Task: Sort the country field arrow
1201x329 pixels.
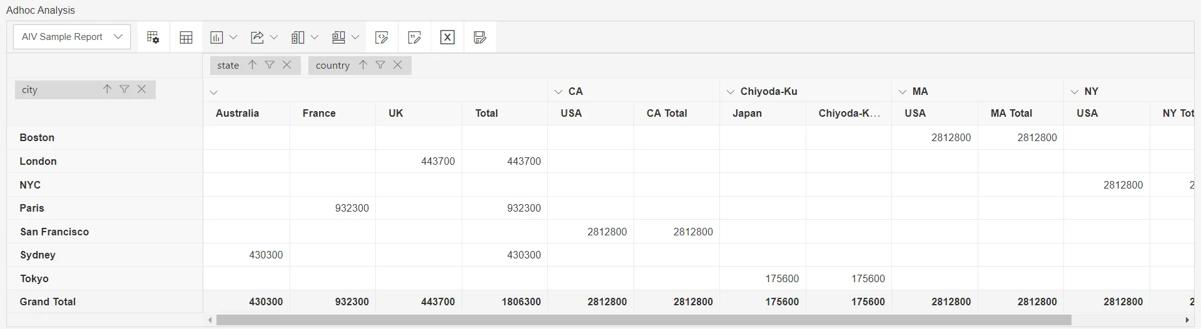Action: tap(363, 65)
